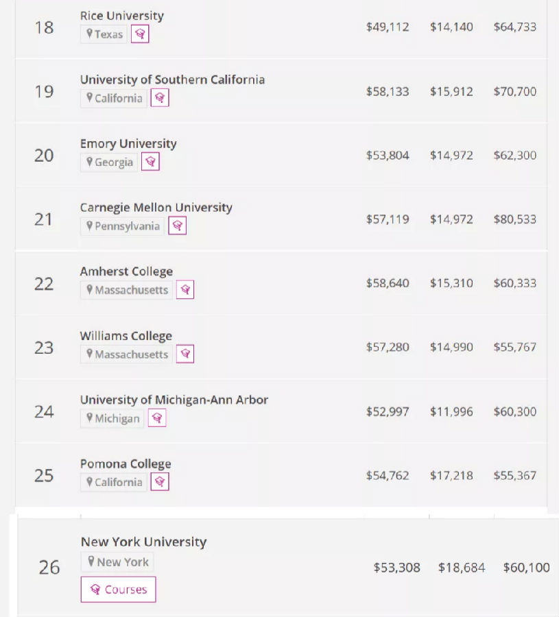Select the Michigan location tag

tap(112, 418)
